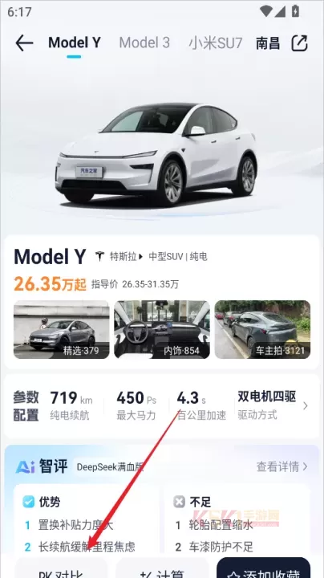Switch to the 小米SU7 tab
This screenshot has height=578, width=324.
coord(216,43)
